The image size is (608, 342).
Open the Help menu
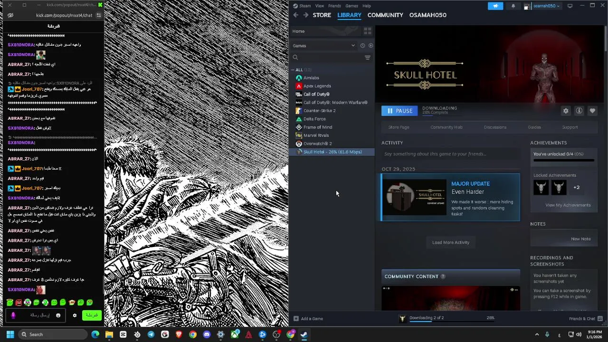coord(367,6)
